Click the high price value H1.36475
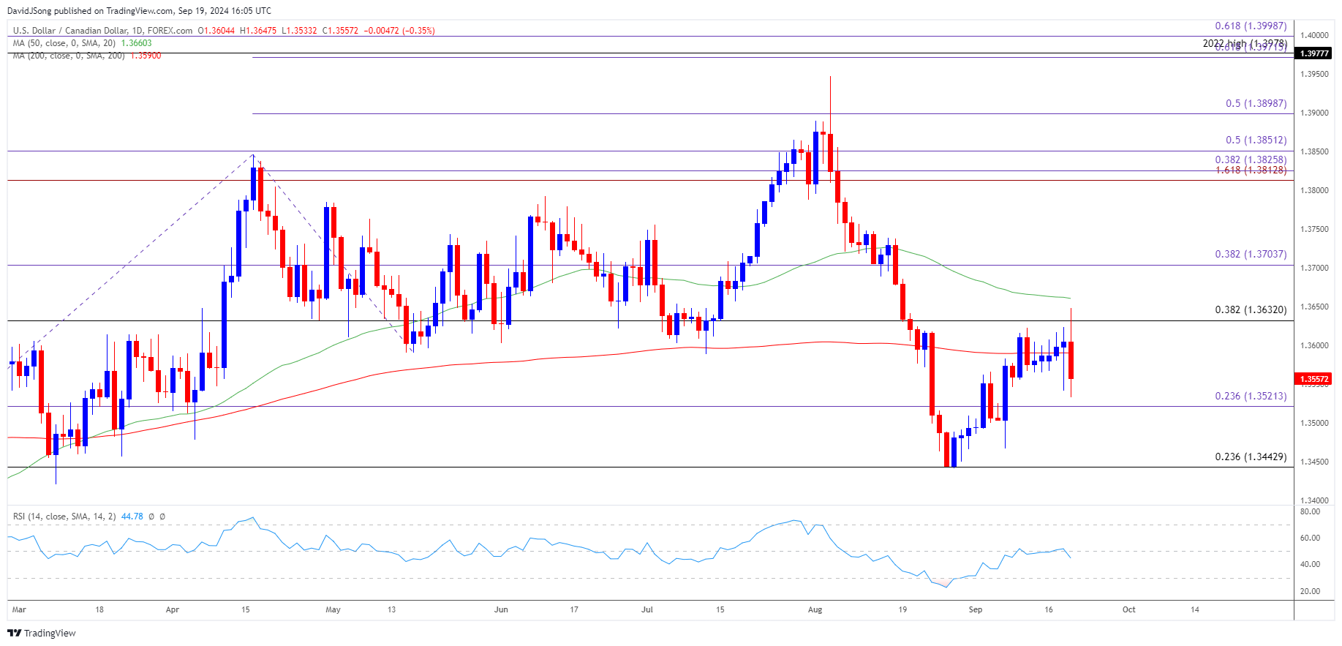This screenshot has width=1342, height=646. 258,31
